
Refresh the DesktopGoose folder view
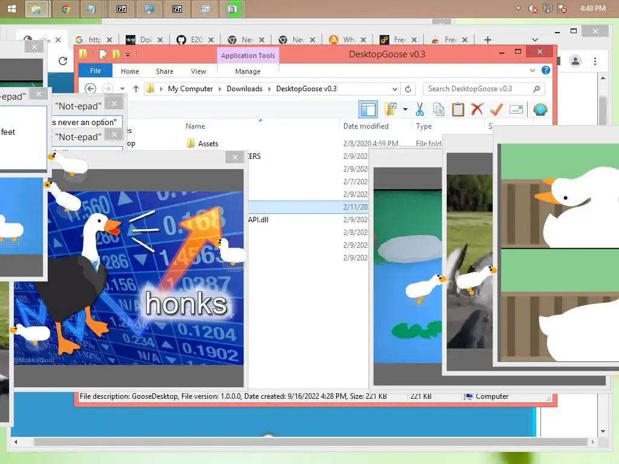coord(408,89)
